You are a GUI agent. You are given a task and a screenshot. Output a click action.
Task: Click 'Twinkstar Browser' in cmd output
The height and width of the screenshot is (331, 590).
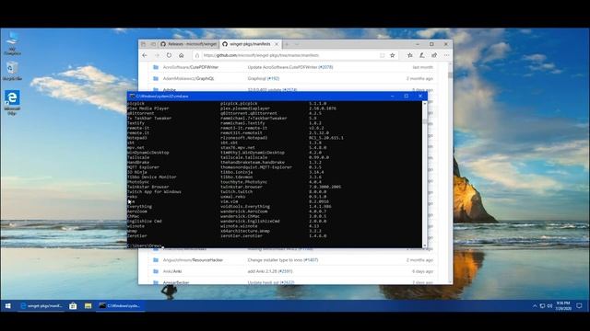(147, 187)
